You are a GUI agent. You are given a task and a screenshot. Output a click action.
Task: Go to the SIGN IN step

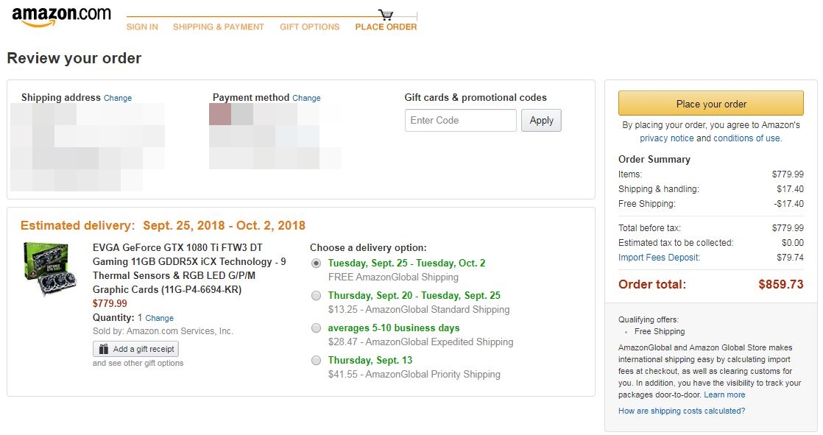tap(142, 27)
